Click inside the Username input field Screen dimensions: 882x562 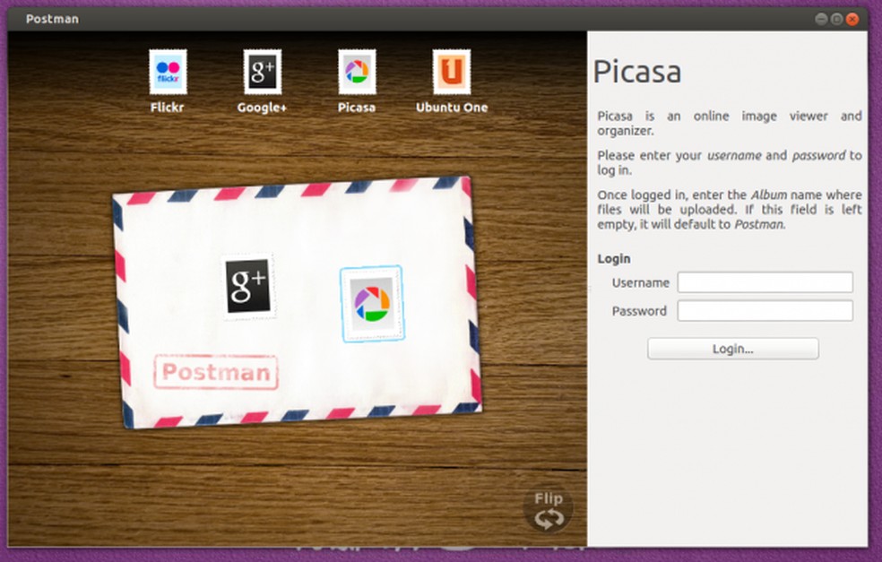point(765,282)
